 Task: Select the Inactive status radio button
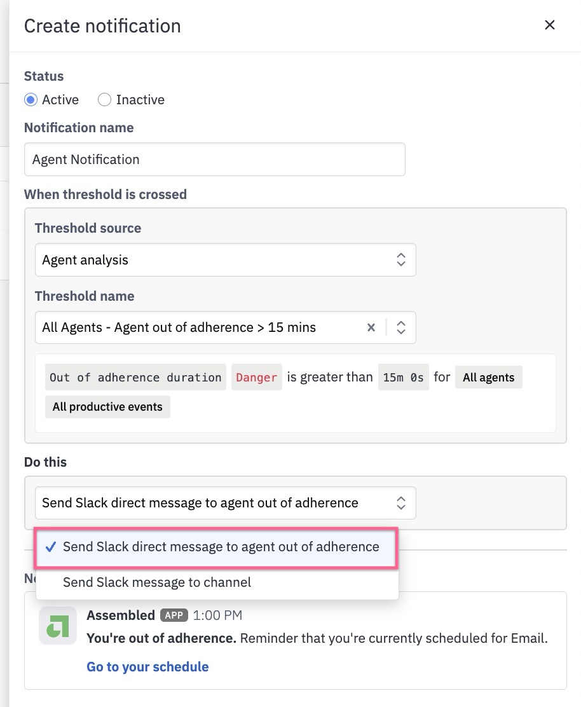[x=105, y=100]
